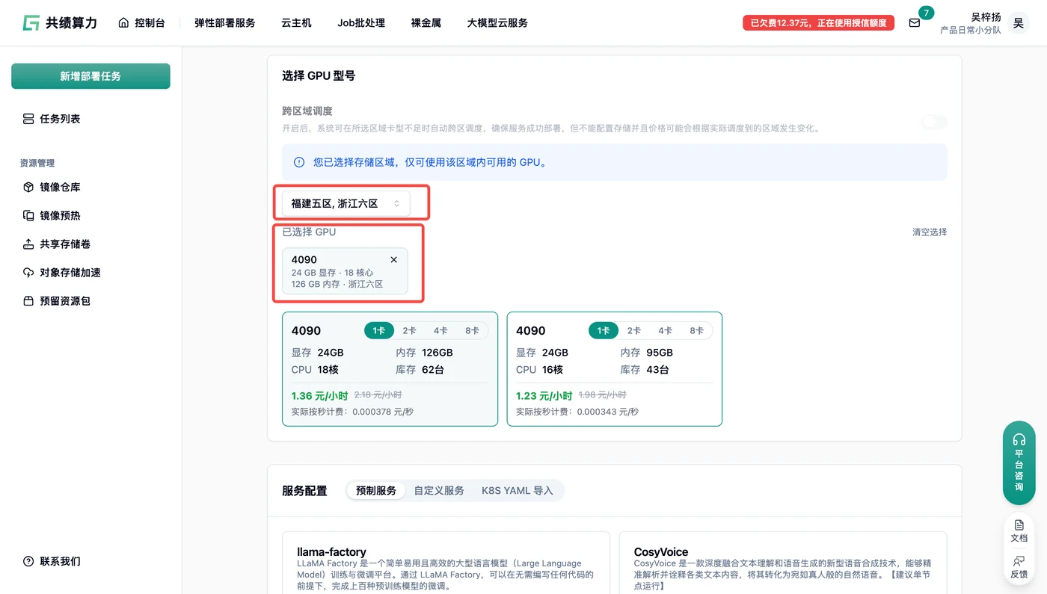Select 4卡 on the 126GB 4090 card
1047x594 pixels.
coord(440,330)
